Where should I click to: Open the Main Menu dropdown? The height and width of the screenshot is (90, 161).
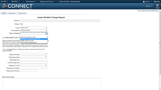pos(15,1)
